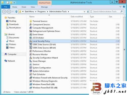
Task: Select Downloads in the navigation pane
Action: pos(14,24)
